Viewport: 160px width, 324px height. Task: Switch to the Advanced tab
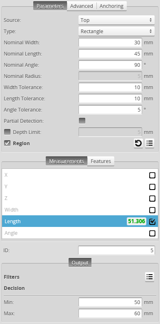(81, 6)
